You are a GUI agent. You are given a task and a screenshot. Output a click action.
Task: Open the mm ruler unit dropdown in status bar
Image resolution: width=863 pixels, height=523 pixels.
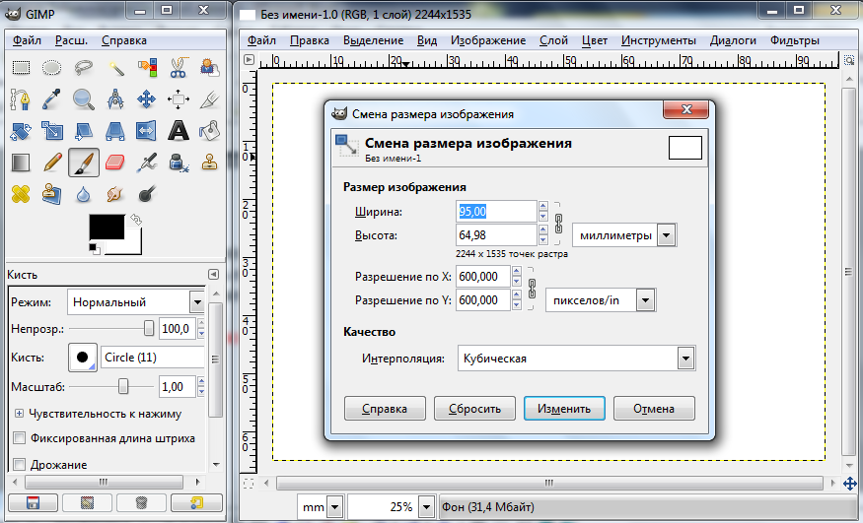coord(321,506)
